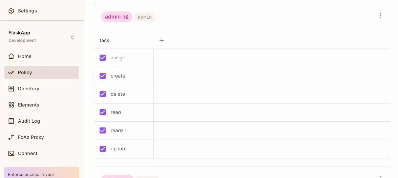Click the Home house icon

tap(11, 56)
